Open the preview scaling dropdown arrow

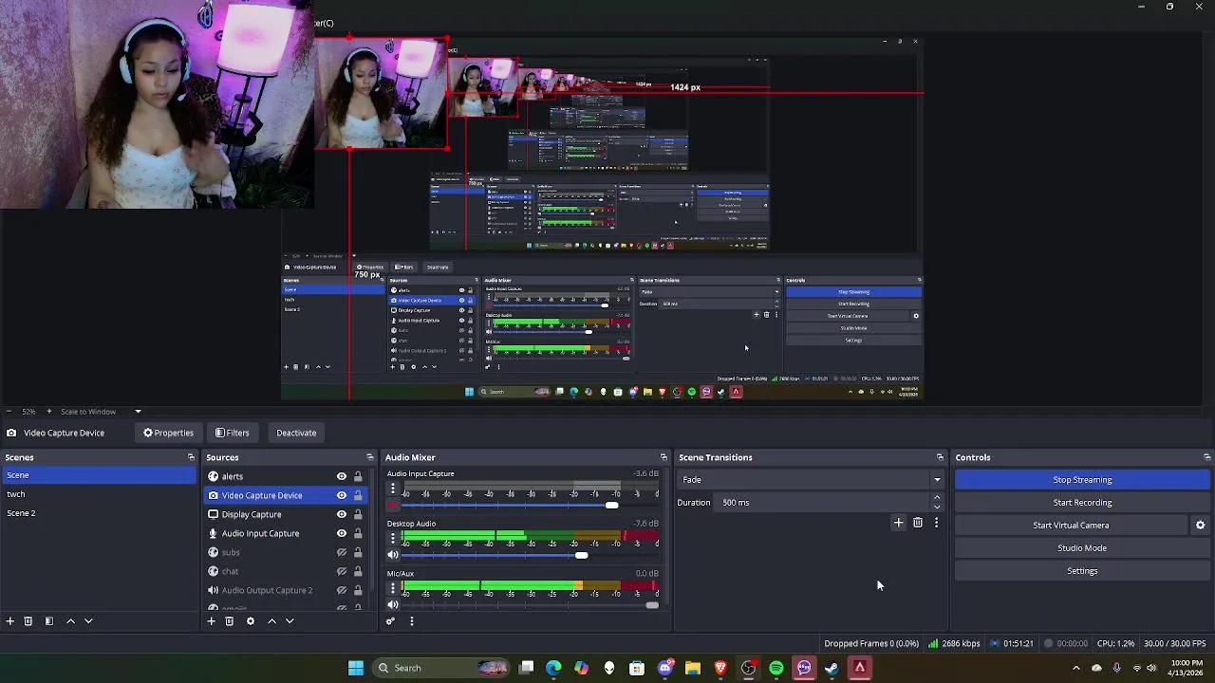(x=138, y=412)
